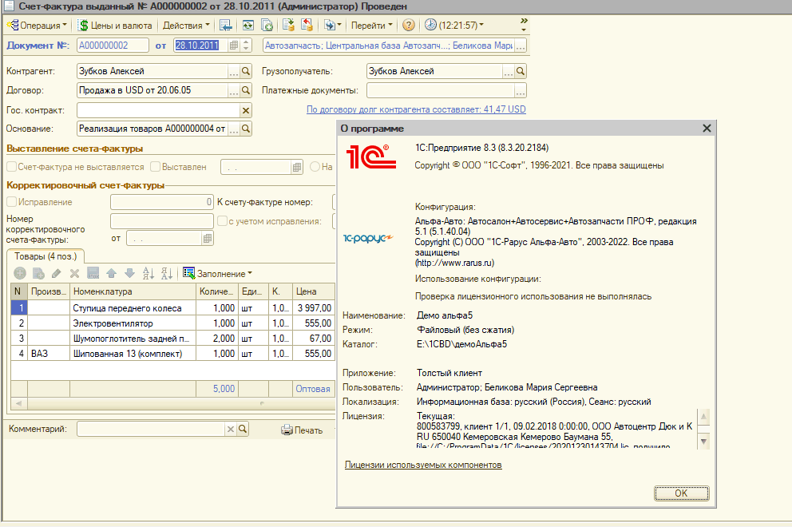Click ellipsis selector for Контрагент field
This screenshot has height=527, width=792.
(233, 72)
